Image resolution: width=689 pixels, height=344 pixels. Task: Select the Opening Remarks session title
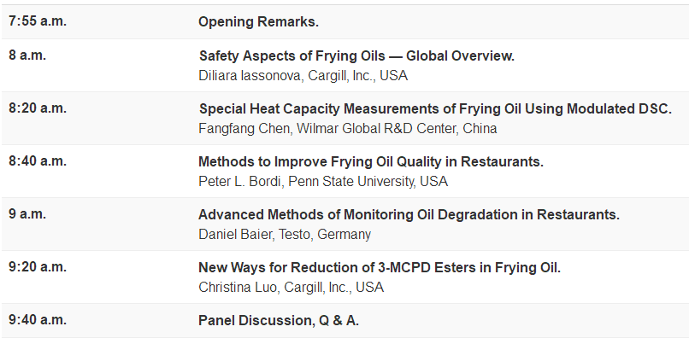(258, 22)
